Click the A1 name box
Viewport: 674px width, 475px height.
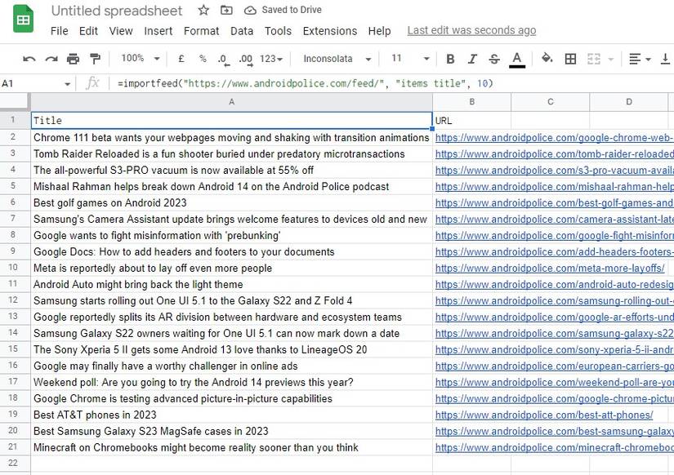(30, 84)
